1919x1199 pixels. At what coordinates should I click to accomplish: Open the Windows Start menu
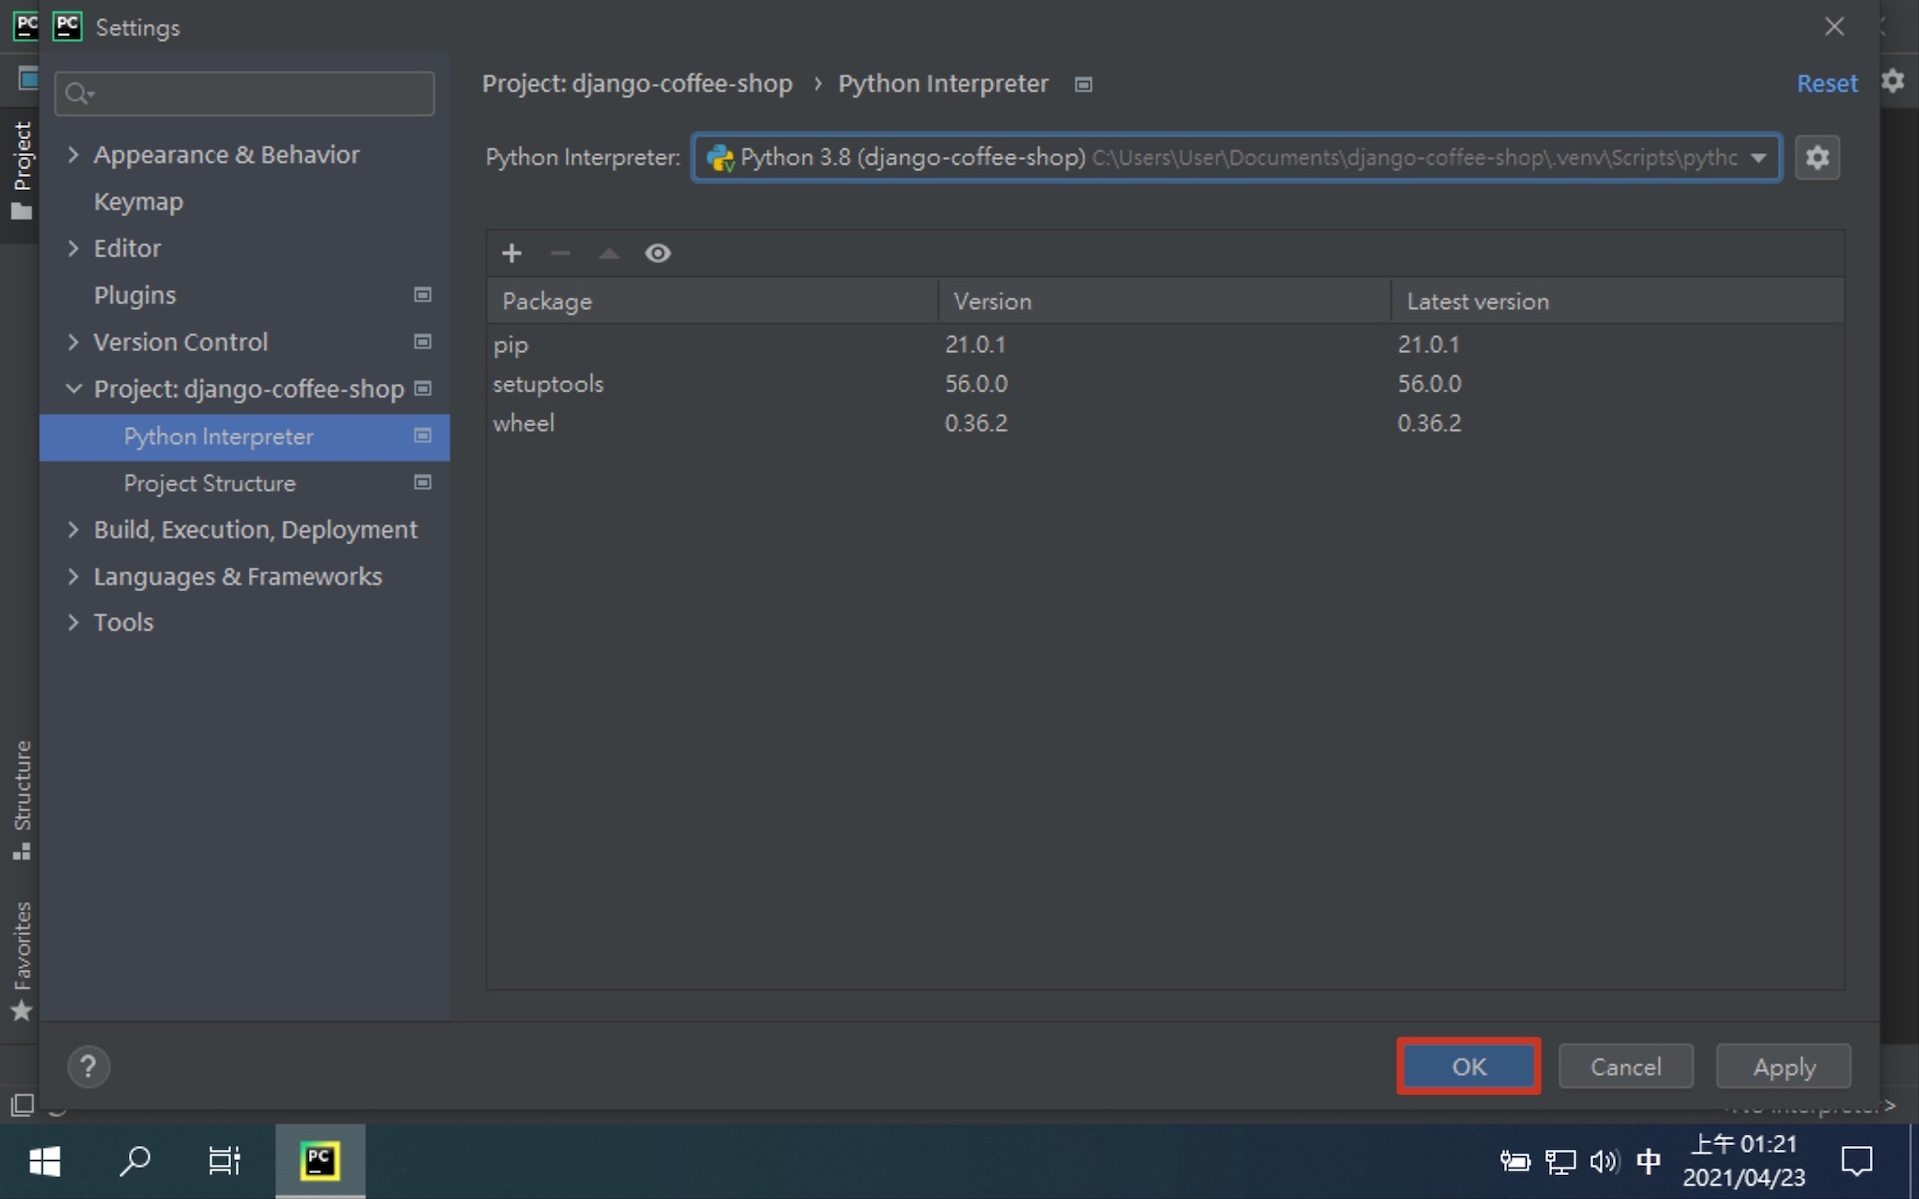[x=45, y=1161]
